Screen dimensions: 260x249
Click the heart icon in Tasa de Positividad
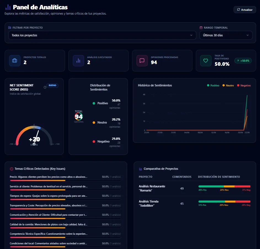(x=206, y=61)
